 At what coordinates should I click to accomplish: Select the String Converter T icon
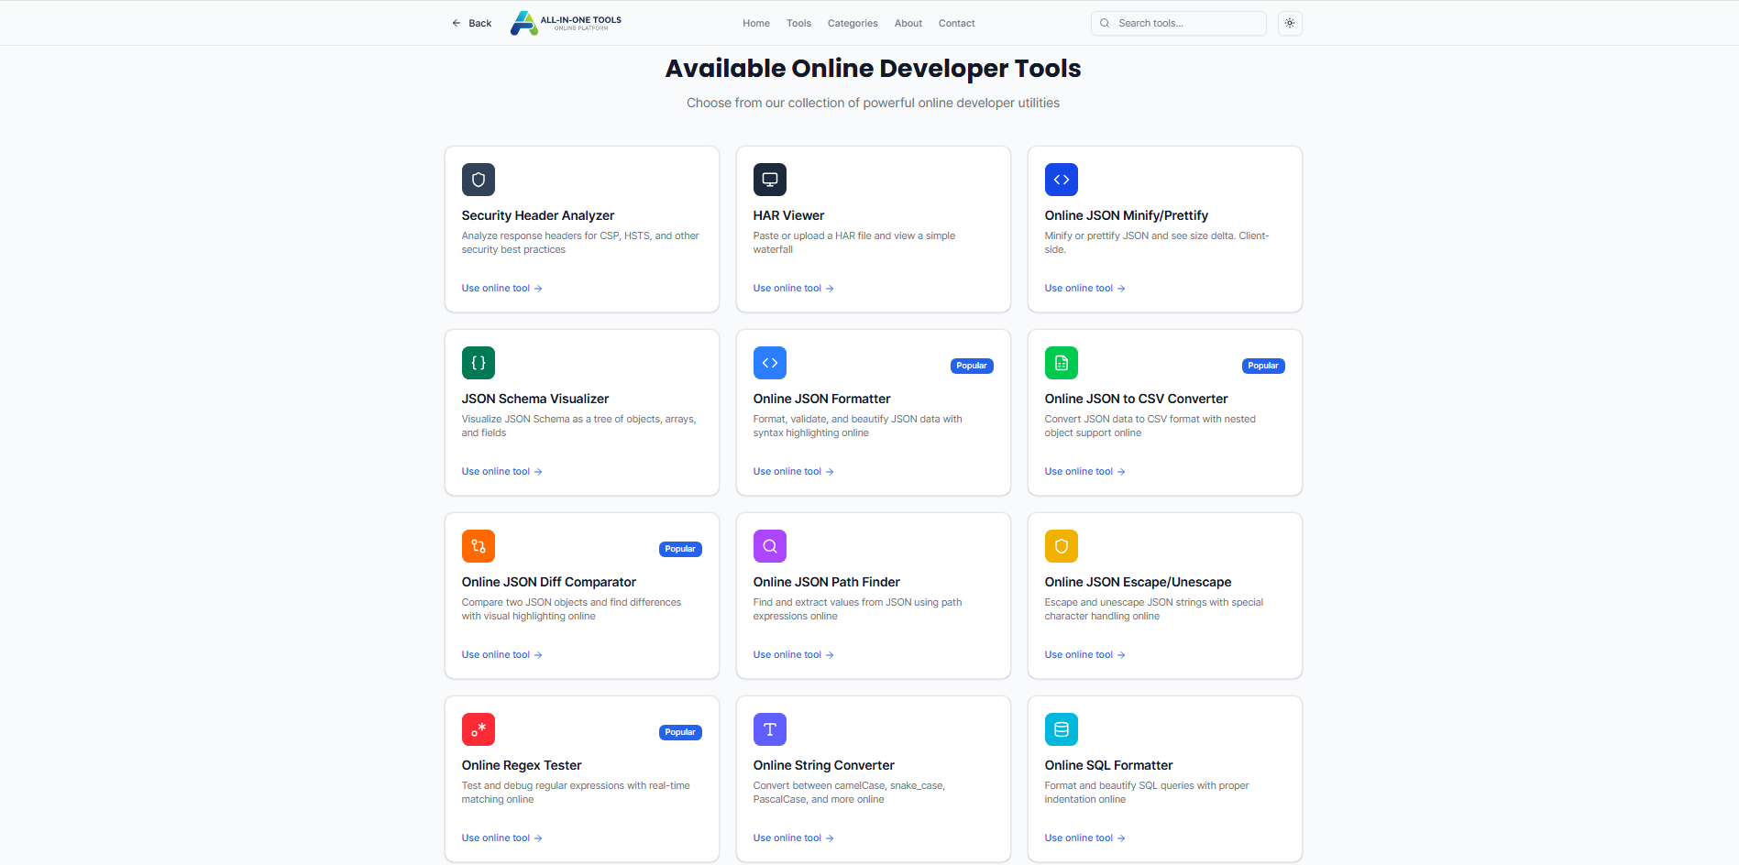point(769,729)
